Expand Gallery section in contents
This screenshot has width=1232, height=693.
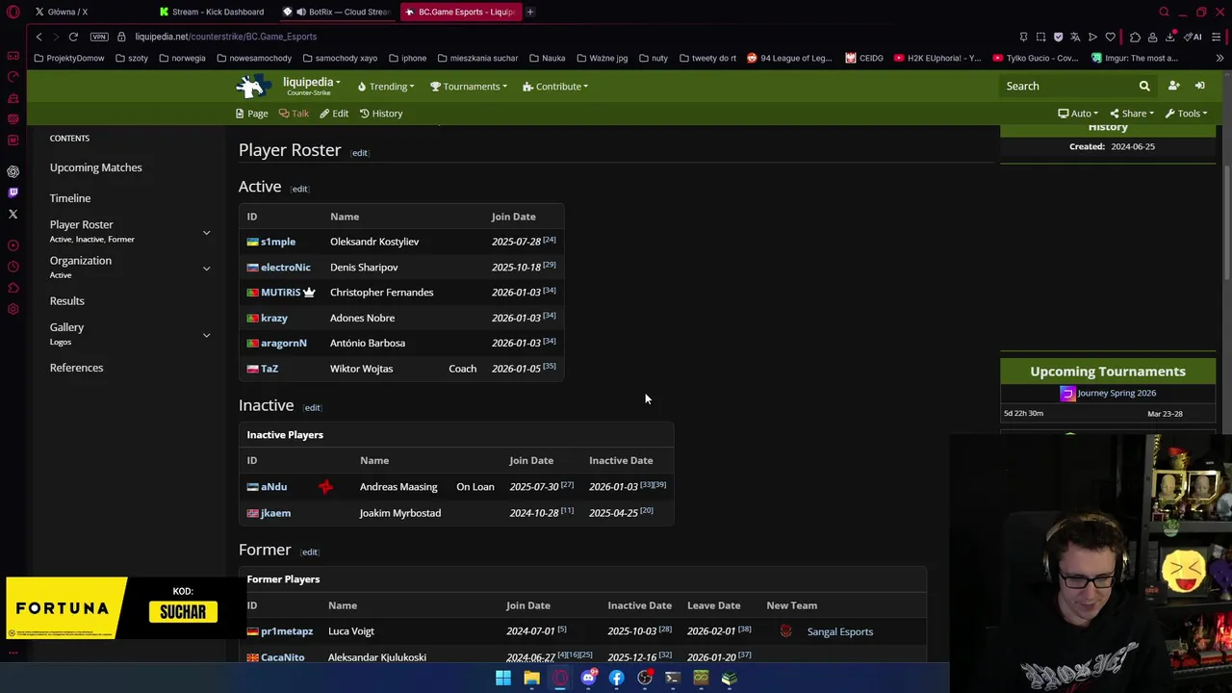(x=206, y=335)
